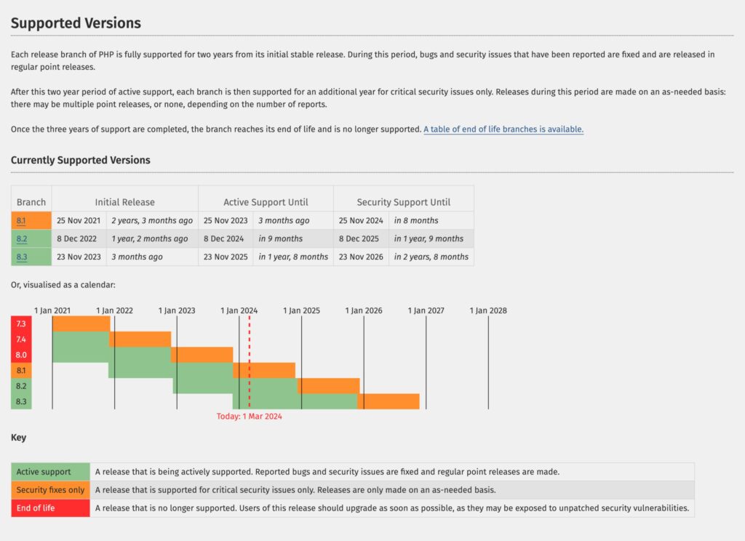Click the Initial Release column header
Viewport: 745px width, 541px height.
pos(124,202)
